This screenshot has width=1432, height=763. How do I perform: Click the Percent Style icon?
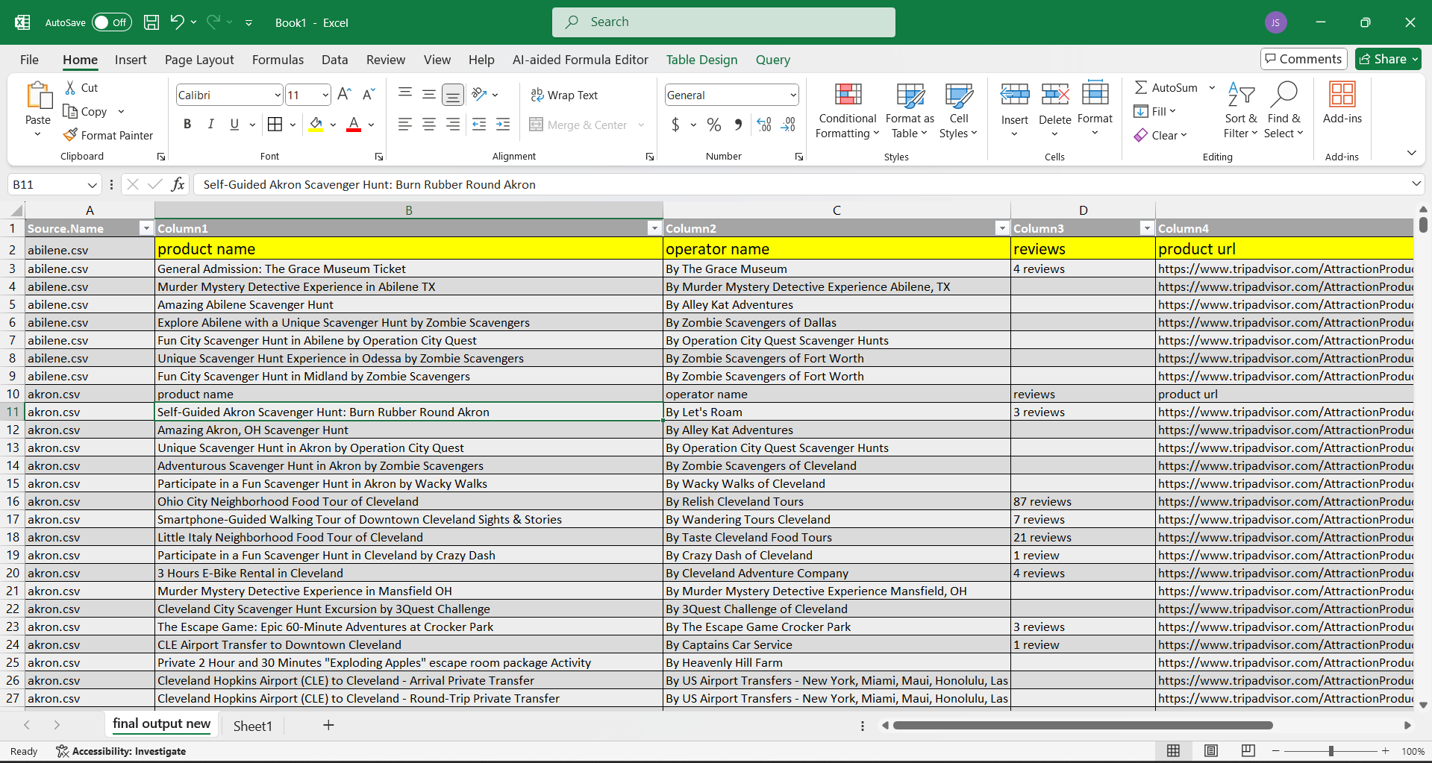coord(714,125)
